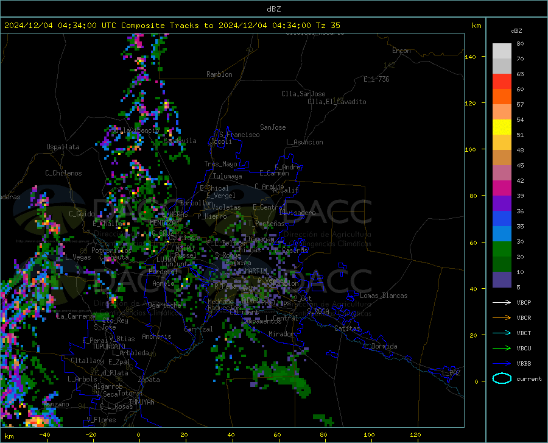The width and height of the screenshot is (548, 443).
Task: Click the 'Ramblon' map label
Action: (219, 74)
